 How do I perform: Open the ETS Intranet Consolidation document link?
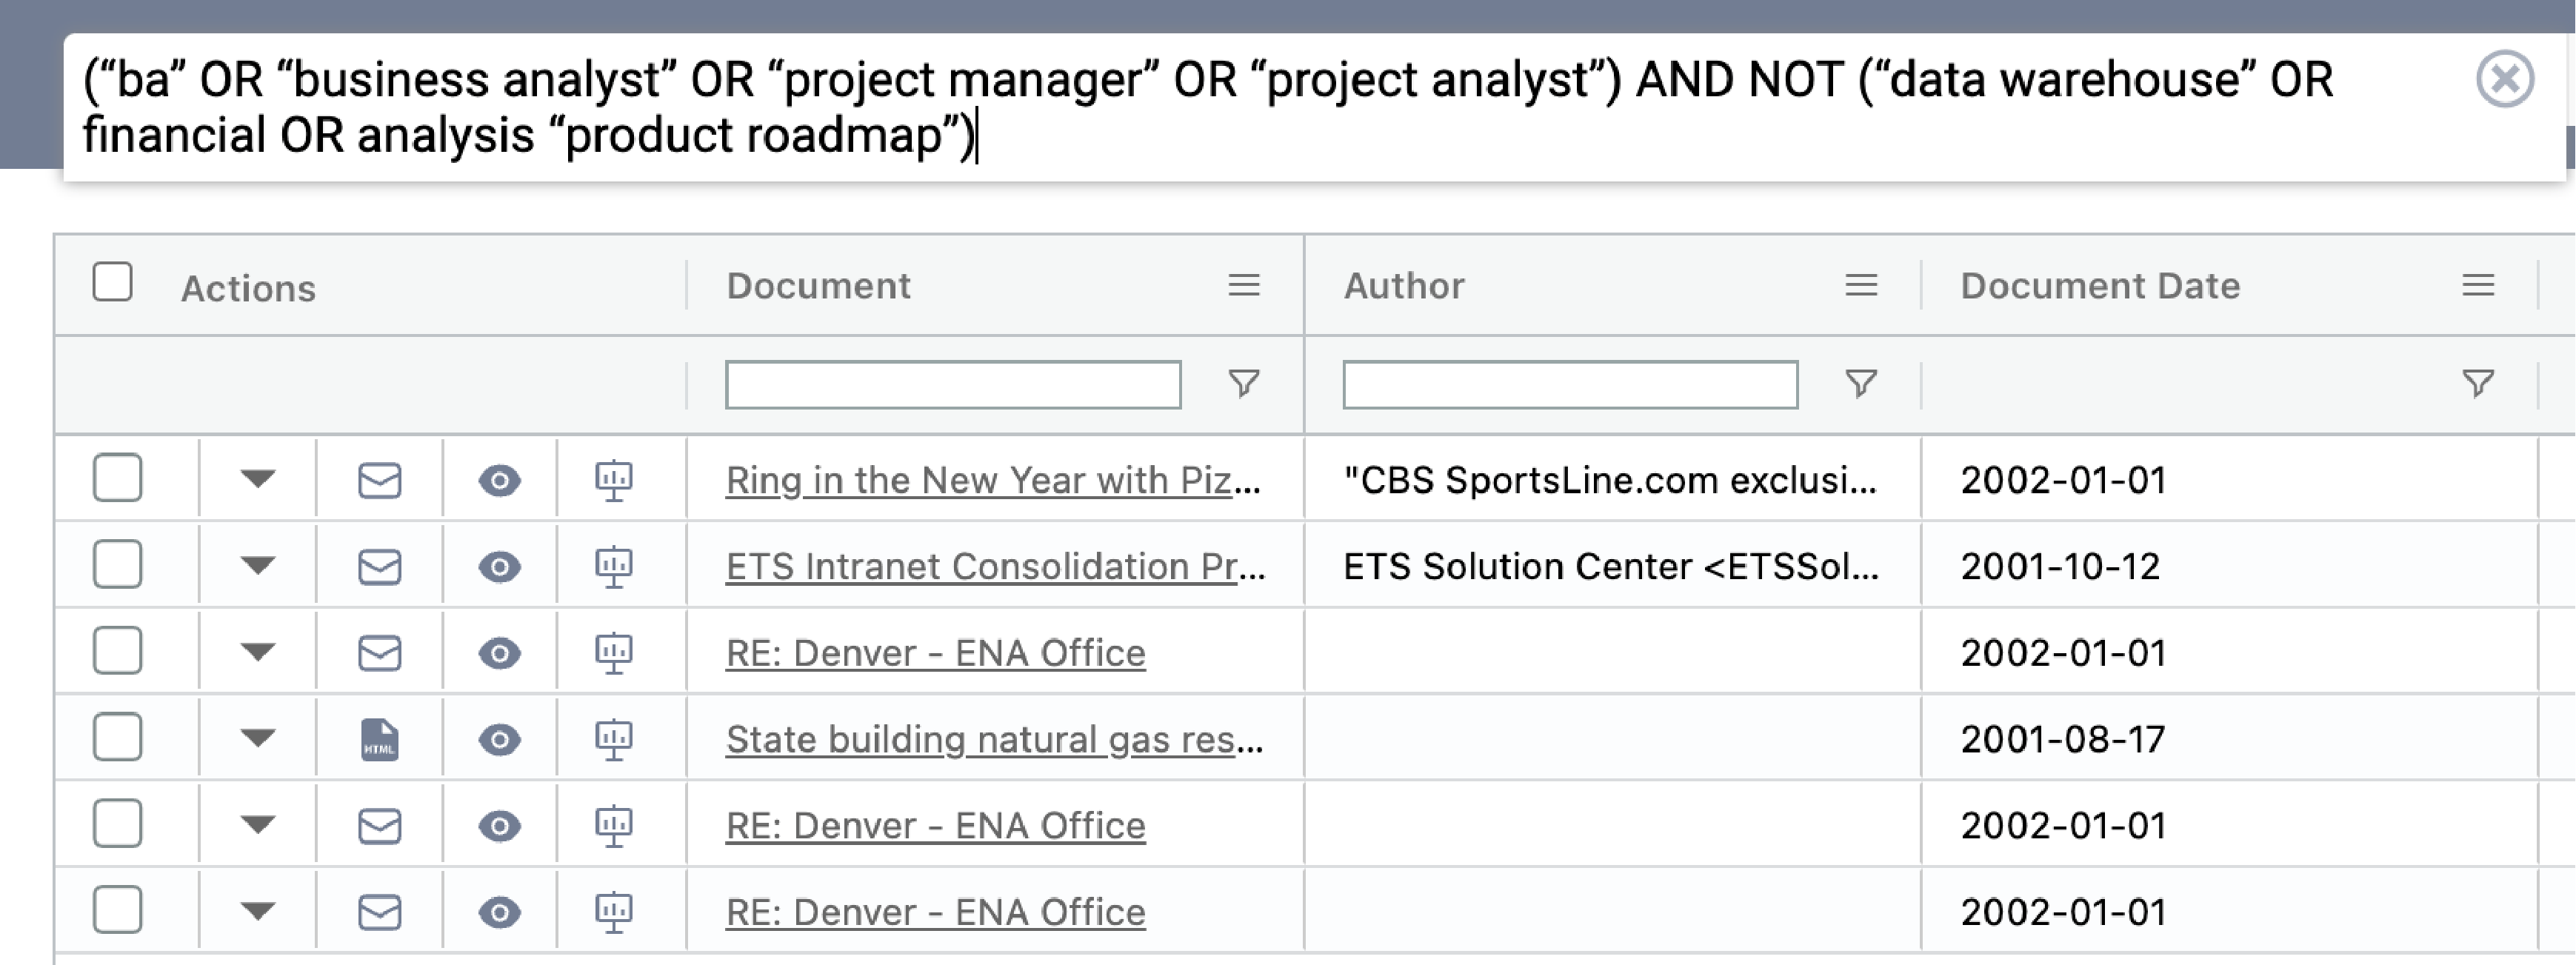tap(995, 567)
